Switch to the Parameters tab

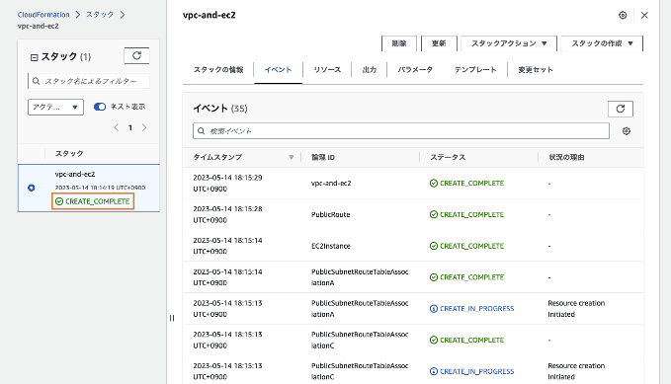click(x=415, y=70)
